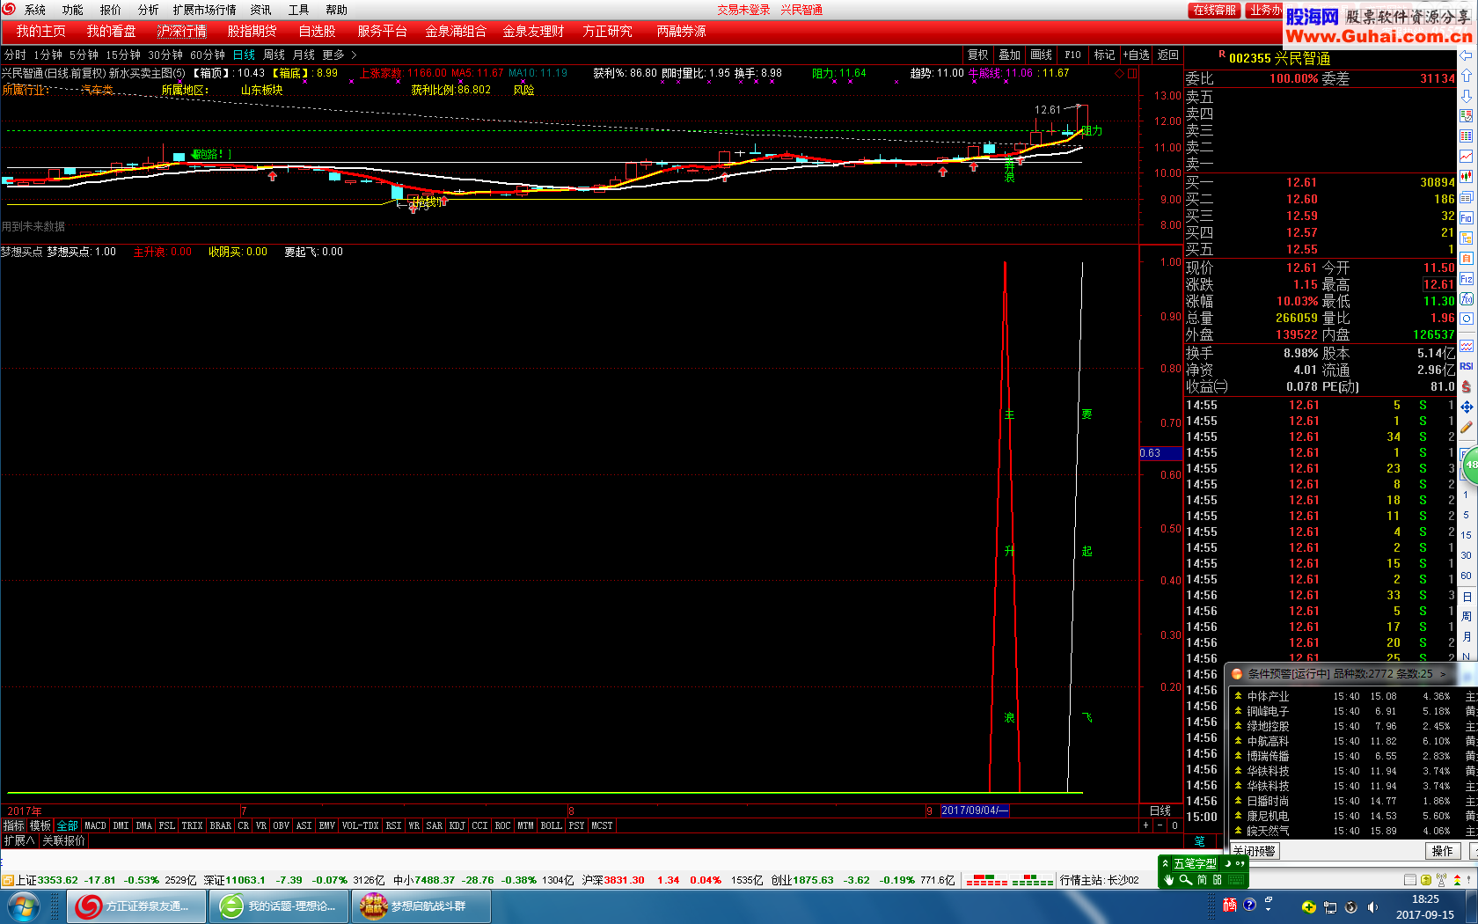Click the 复权 button

978,55
